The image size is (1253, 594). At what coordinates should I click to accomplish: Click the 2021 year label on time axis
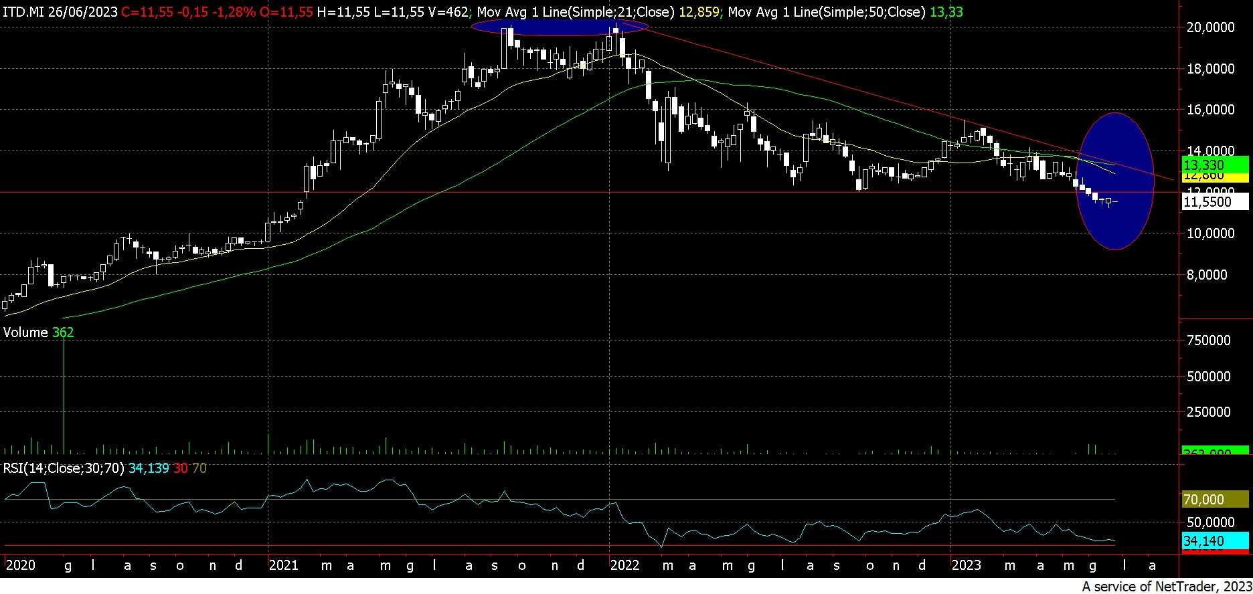click(x=283, y=566)
